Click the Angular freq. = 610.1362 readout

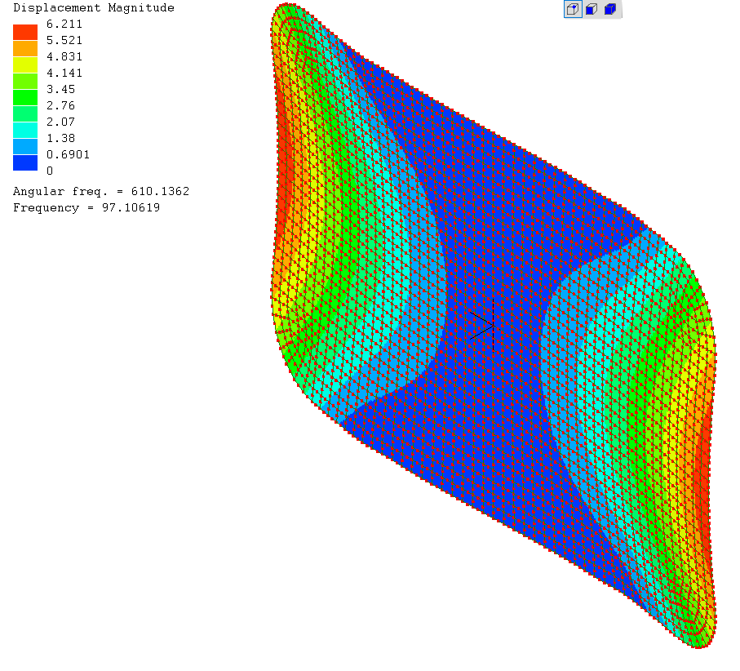pos(101,191)
